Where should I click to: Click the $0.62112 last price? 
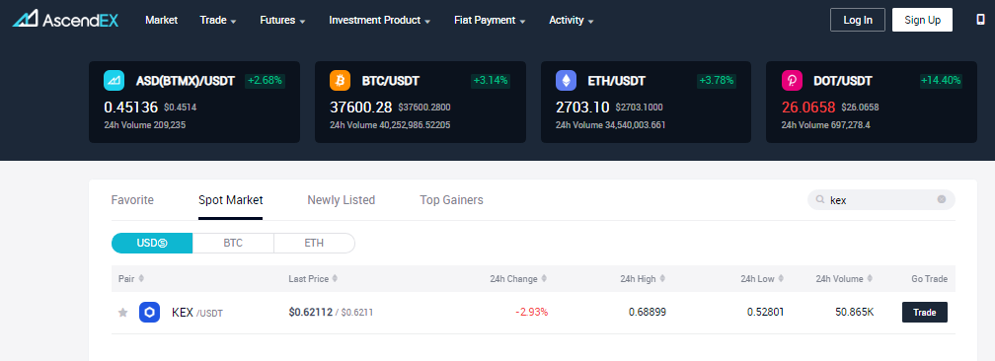click(310, 312)
